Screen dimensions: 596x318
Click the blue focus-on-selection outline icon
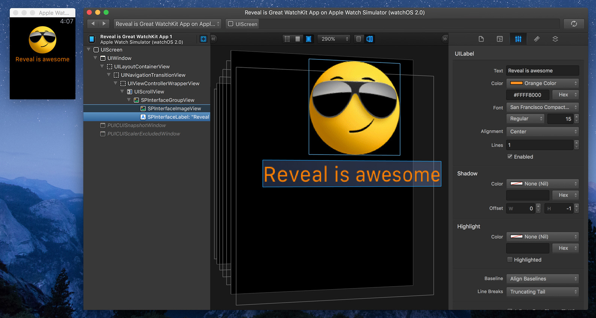pyautogui.click(x=203, y=39)
